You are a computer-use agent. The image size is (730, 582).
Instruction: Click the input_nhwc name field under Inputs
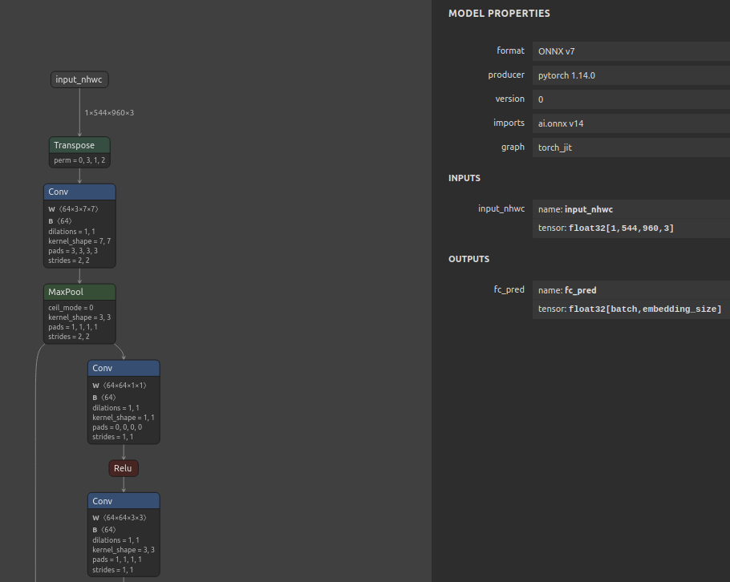coord(631,209)
